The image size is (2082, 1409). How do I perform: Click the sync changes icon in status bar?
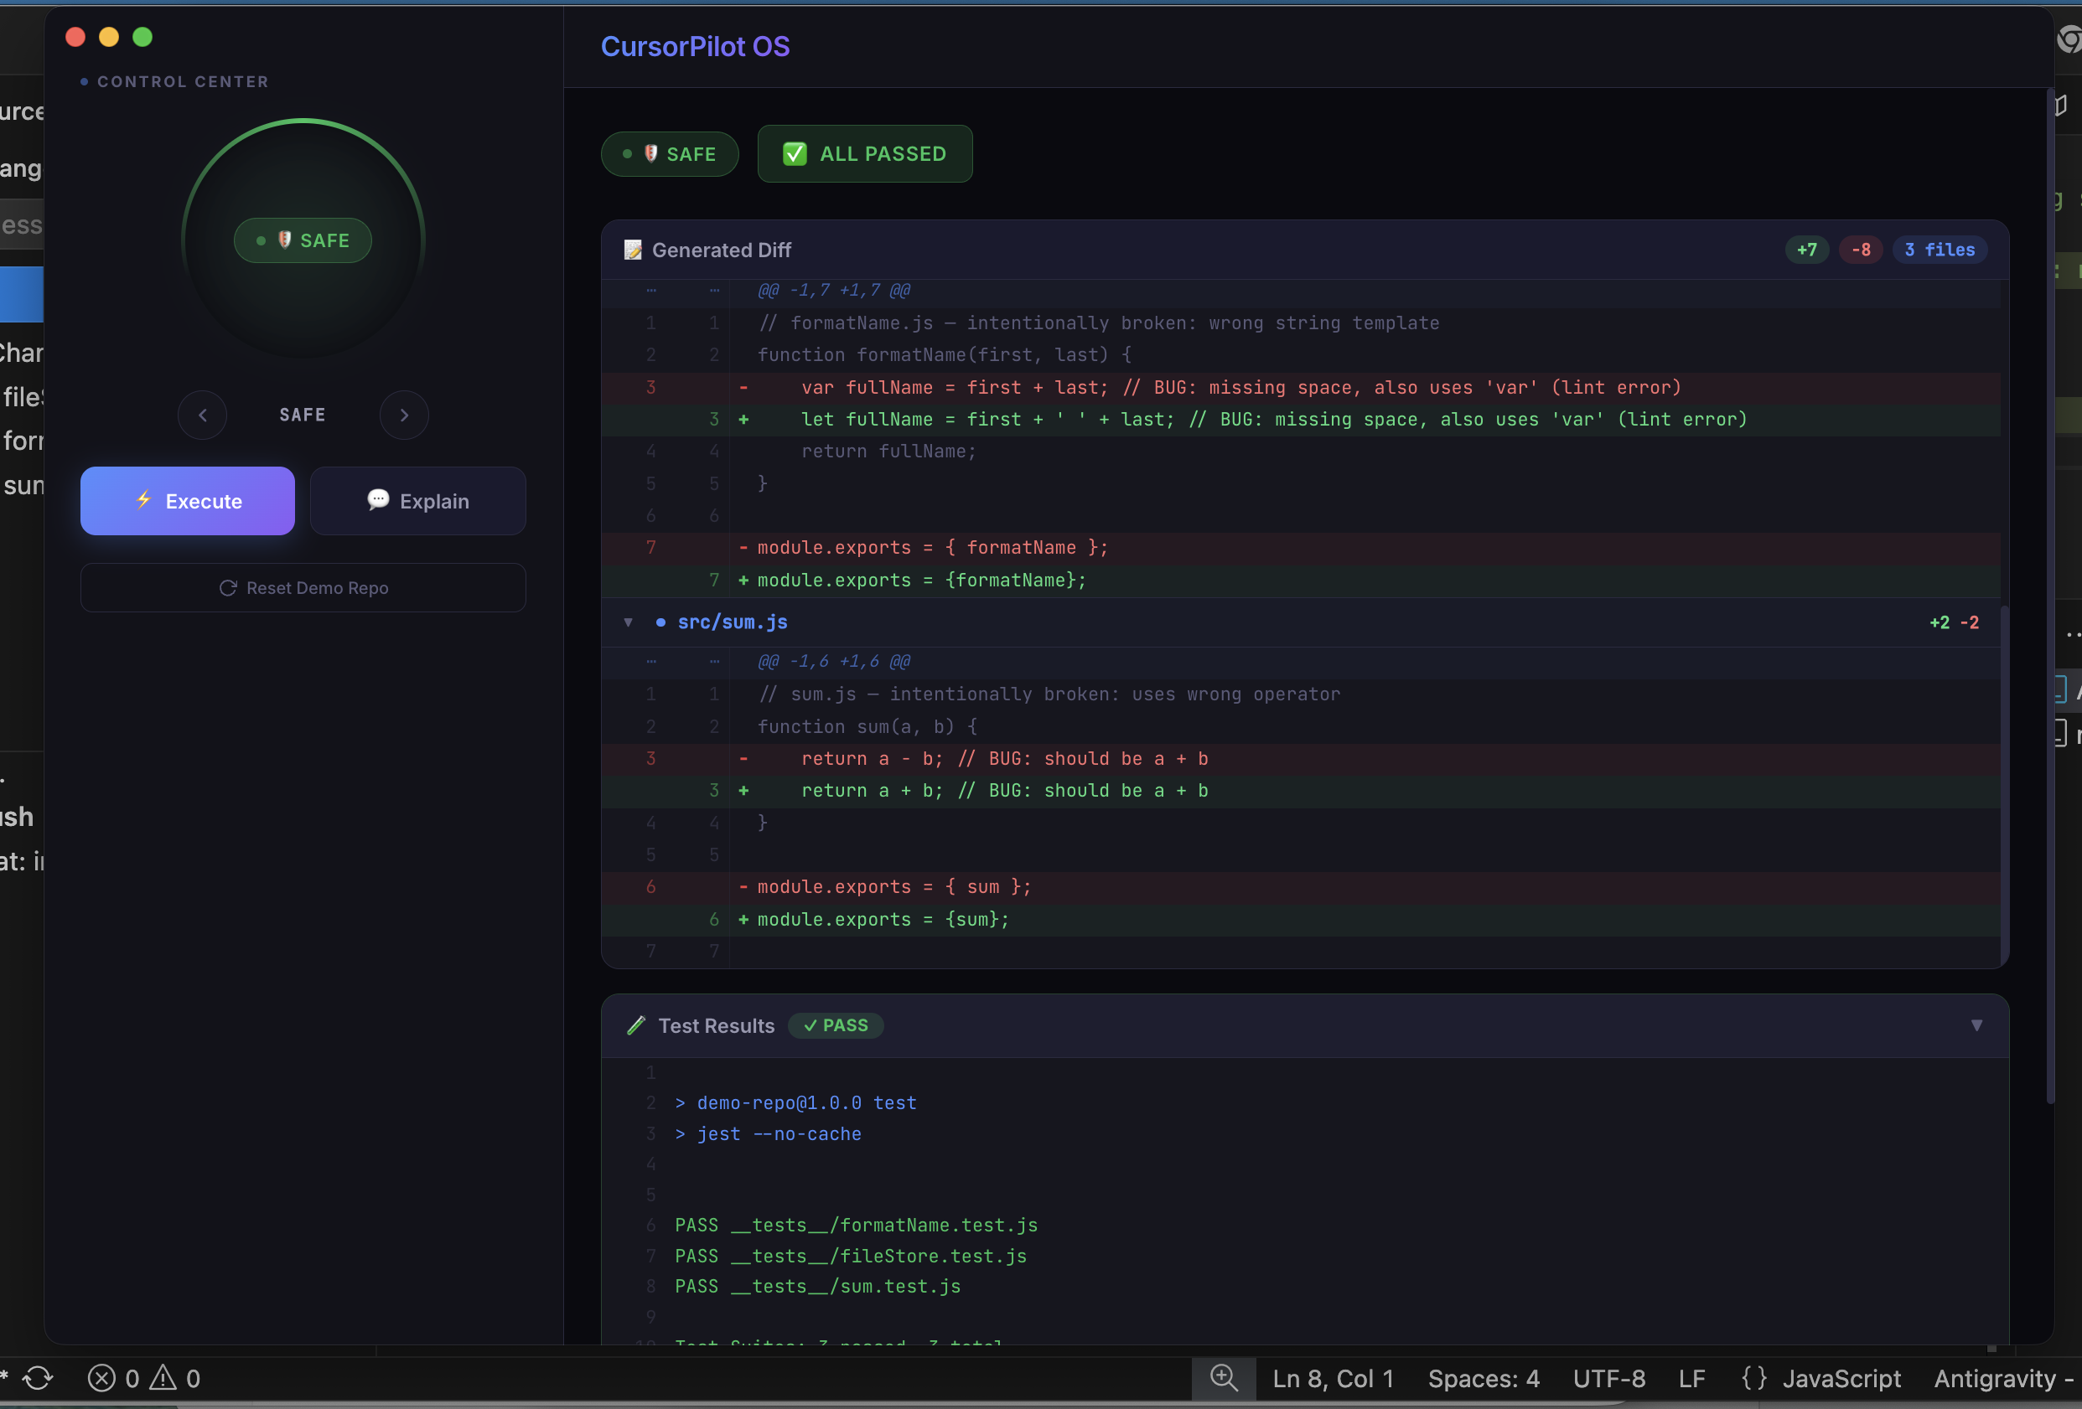pyautogui.click(x=38, y=1378)
